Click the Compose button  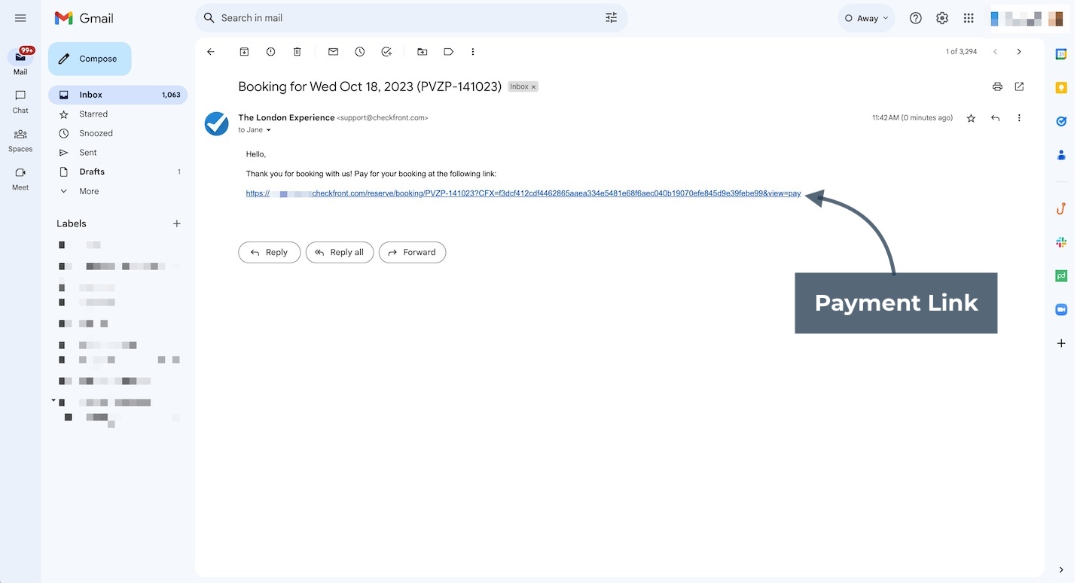point(90,59)
